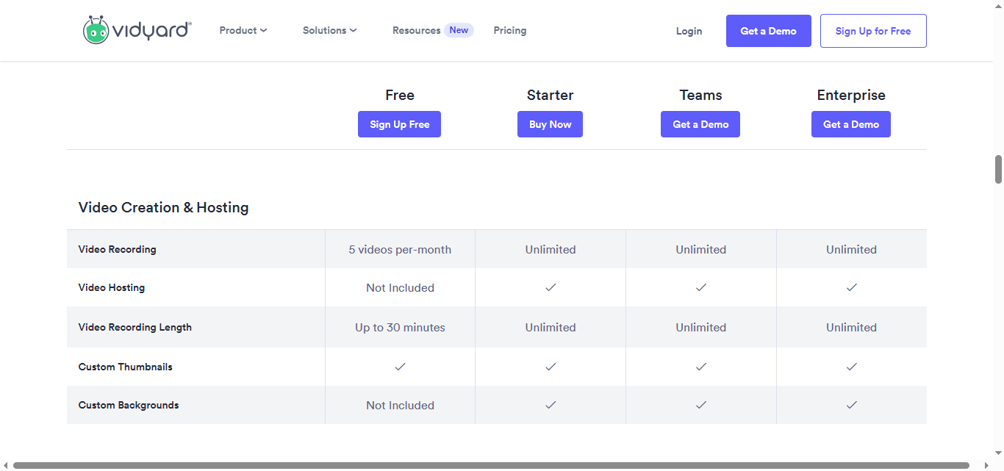1004x471 pixels.
Task: Click Sign Up Free under Free plan
Action: [400, 124]
